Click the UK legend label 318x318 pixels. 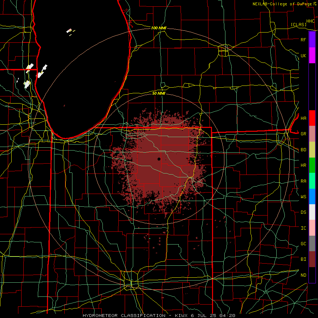tap(304, 55)
